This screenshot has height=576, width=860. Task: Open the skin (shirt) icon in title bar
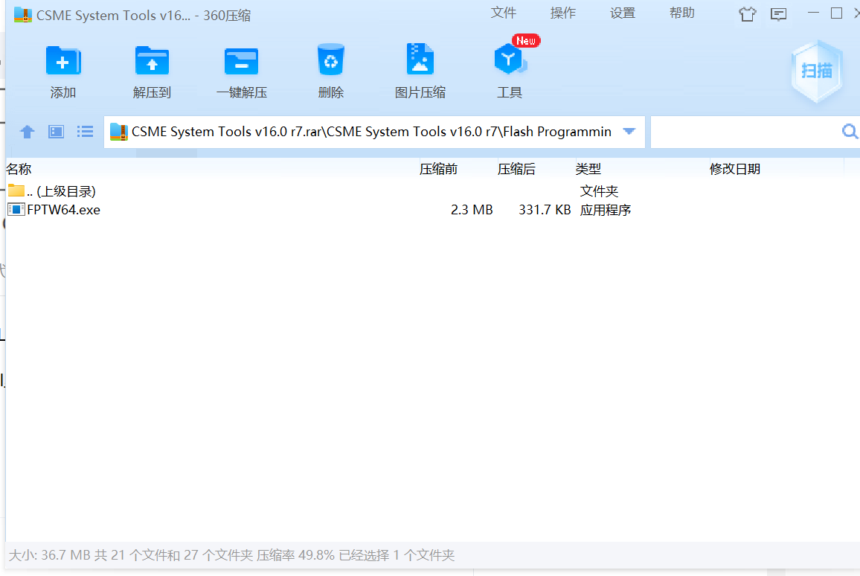coord(747,14)
